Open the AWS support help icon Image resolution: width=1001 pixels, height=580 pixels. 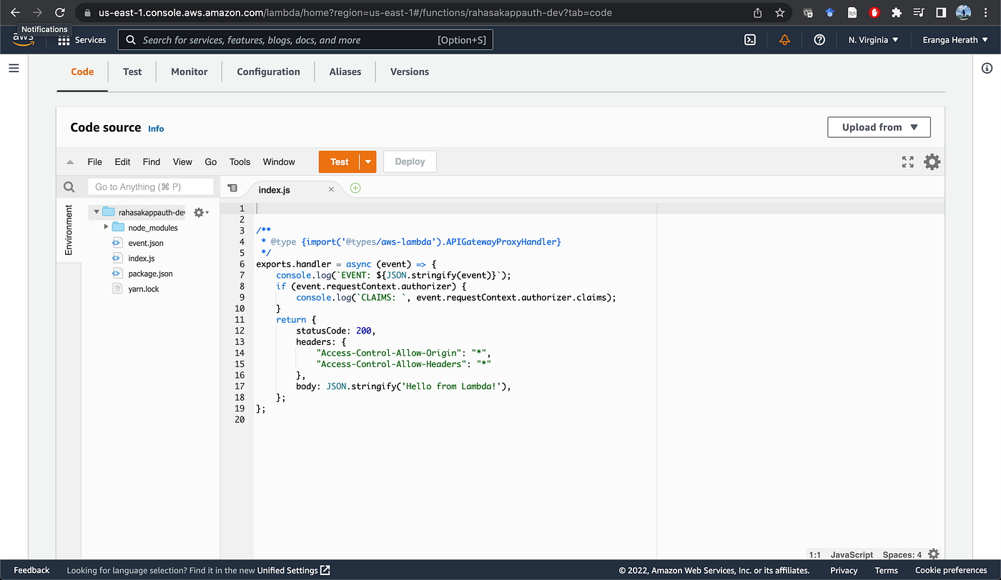tap(819, 40)
